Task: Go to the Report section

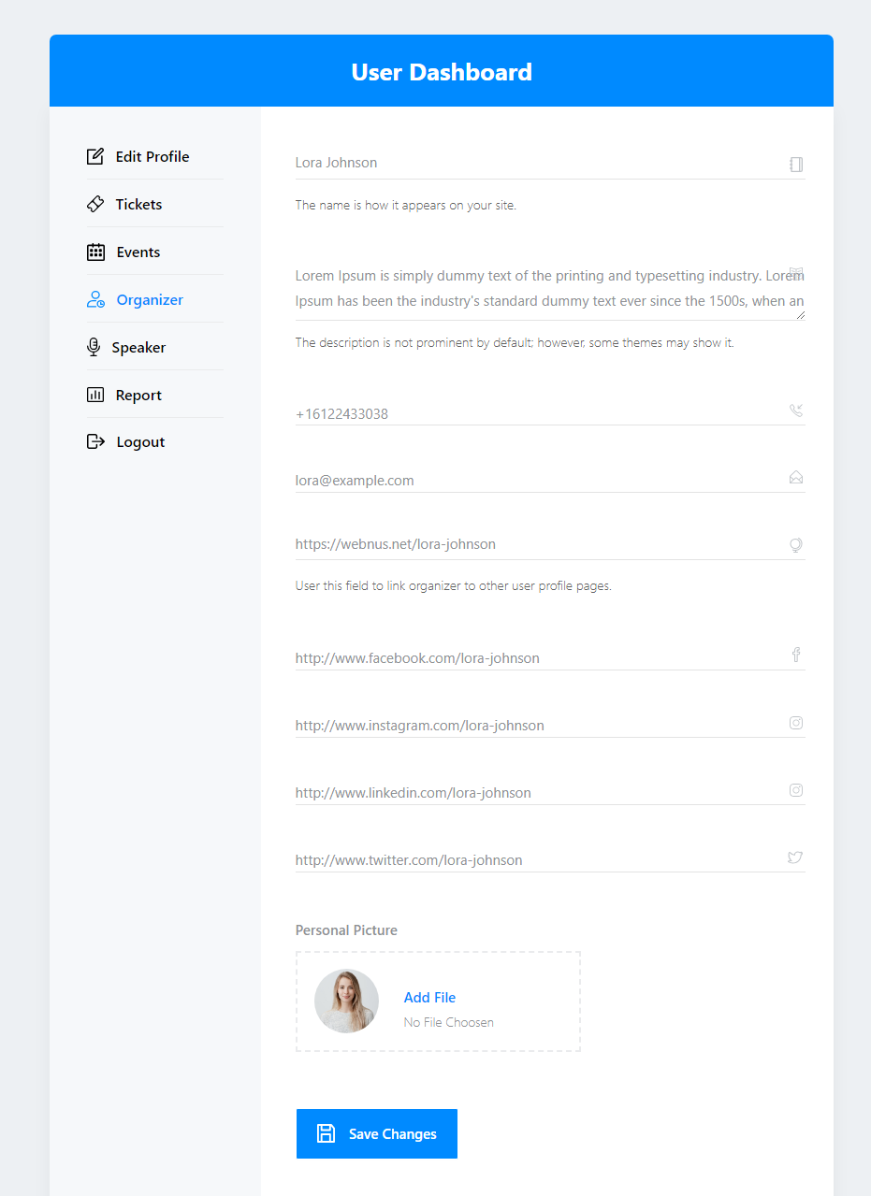Action: click(138, 395)
